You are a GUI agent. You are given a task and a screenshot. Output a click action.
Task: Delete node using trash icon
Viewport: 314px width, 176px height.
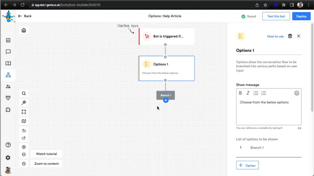click(290, 36)
